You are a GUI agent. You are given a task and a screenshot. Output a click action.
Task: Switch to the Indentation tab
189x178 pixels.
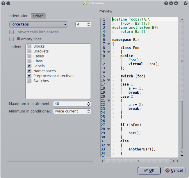click(18, 16)
